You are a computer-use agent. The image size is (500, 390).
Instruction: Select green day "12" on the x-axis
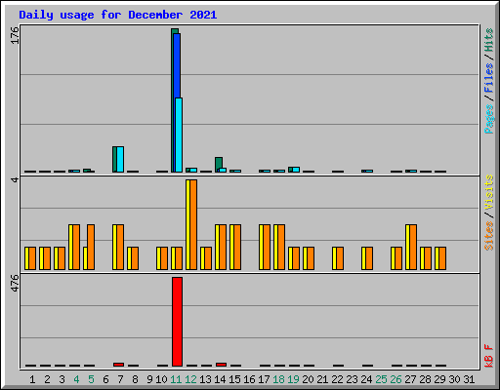(190, 379)
